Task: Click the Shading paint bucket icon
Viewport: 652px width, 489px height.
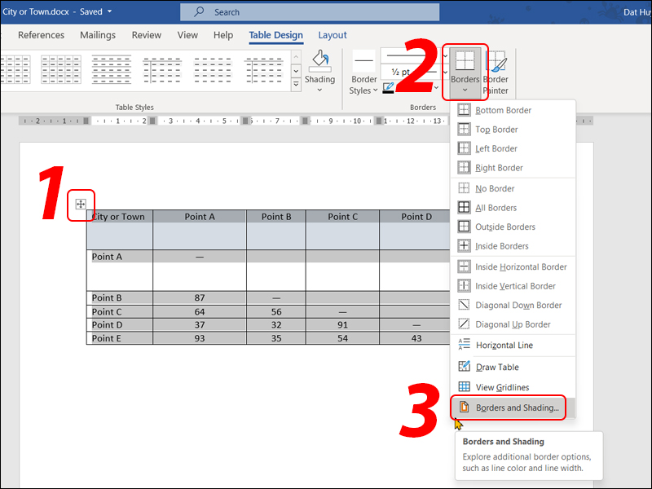Action: [x=319, y=62]
